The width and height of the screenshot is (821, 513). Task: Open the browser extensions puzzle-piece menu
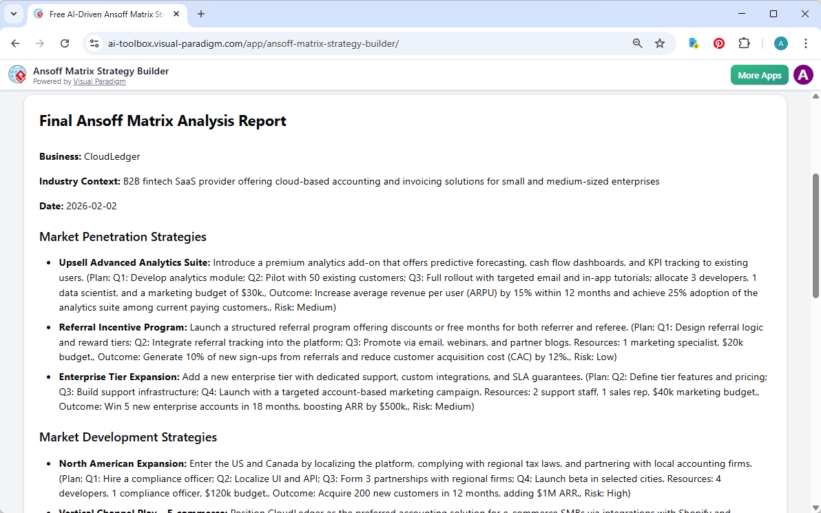(x=744, y=43)
